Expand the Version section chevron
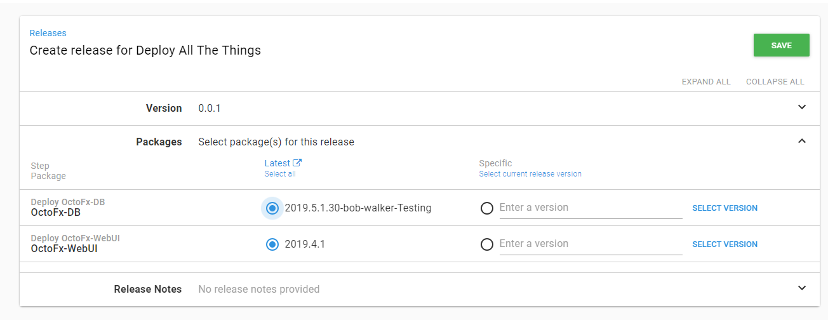The height and width of the screenshot is (320, 828). coord(801,107)
